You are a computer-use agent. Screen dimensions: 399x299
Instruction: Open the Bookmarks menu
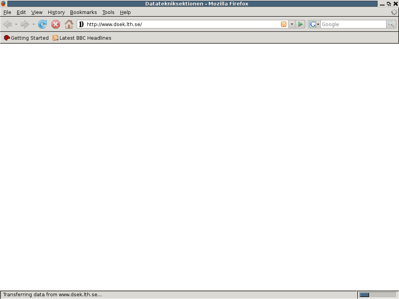[83, 12]
